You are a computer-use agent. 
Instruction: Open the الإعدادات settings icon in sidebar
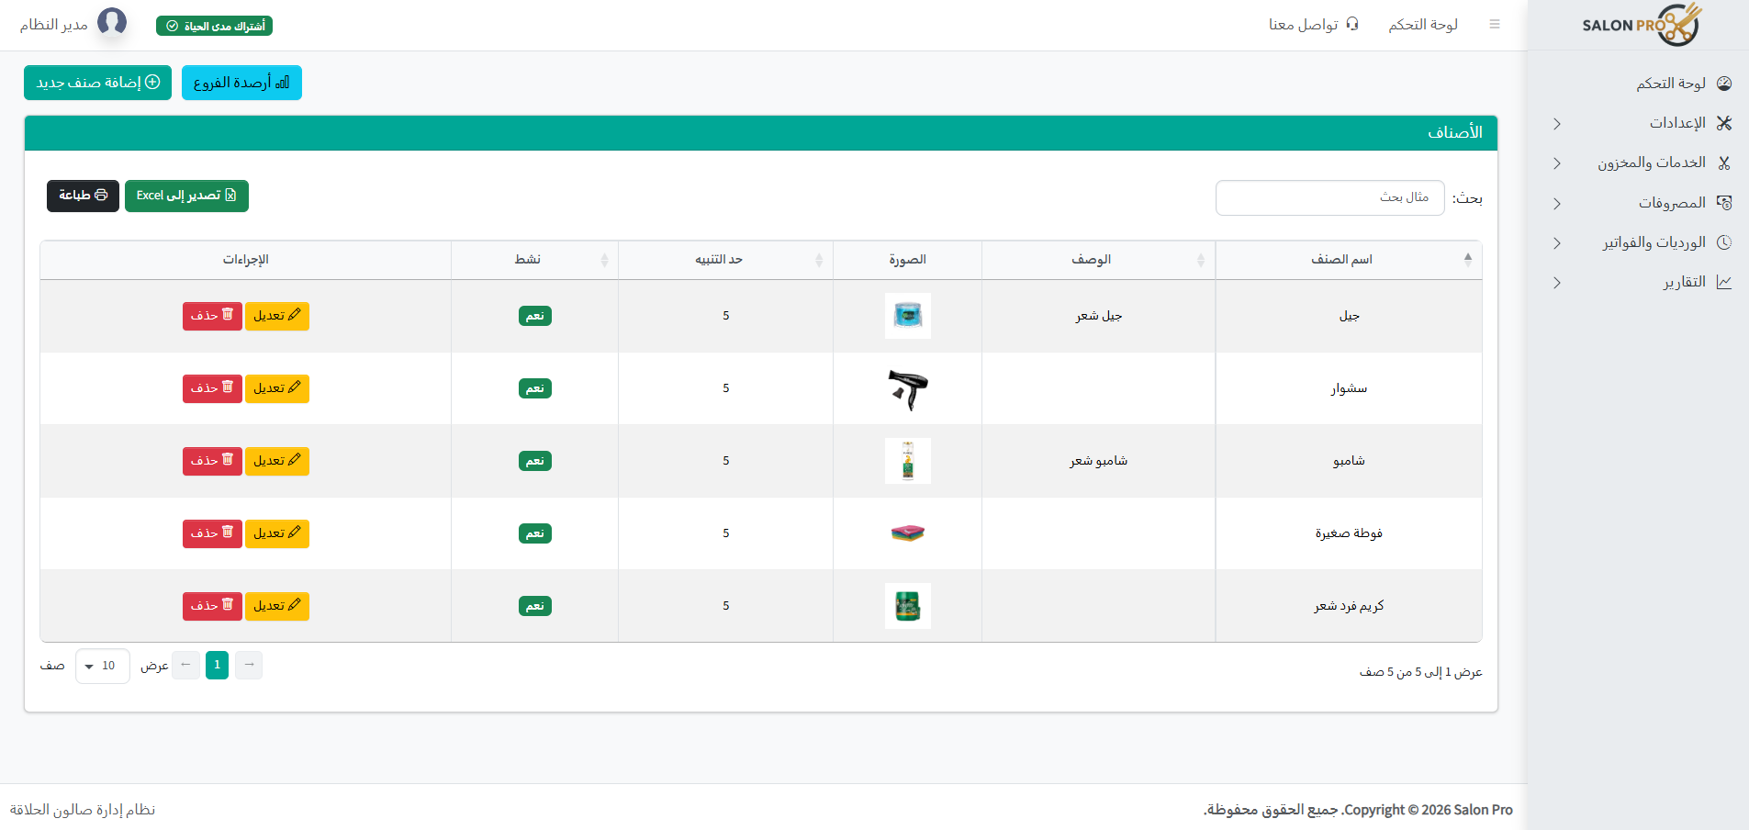point(1724,122)
